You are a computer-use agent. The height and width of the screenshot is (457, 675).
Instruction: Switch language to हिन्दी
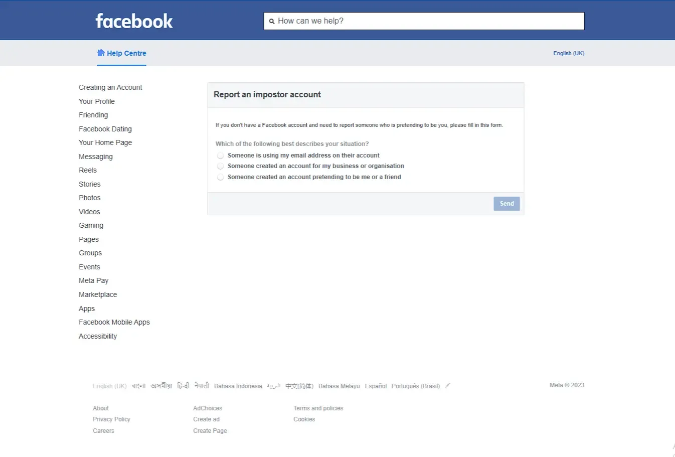(x=183, y=386)
